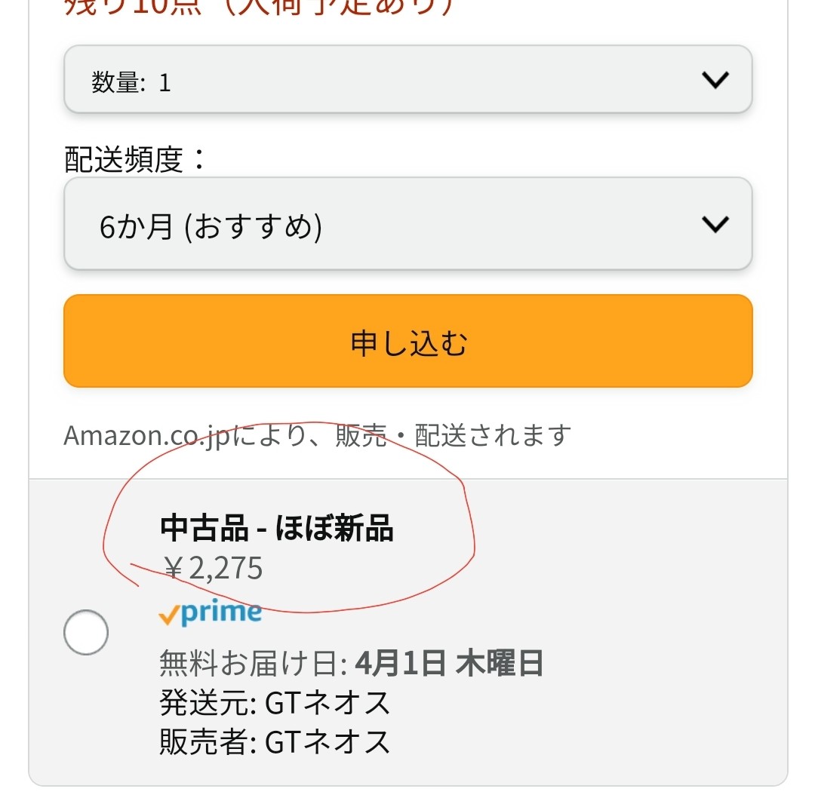
Task: Click the Amazon.co.jpにより、販売・配送されます text
Action: pos(318,435)
